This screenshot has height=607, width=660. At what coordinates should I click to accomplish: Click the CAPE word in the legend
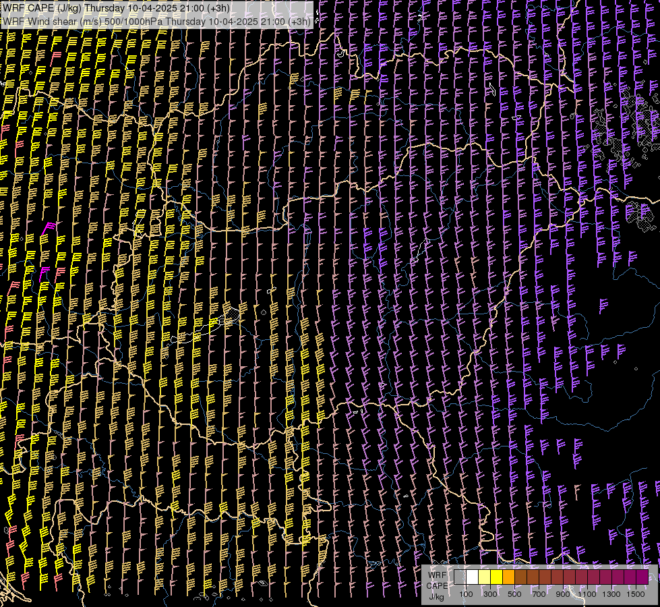pyautogui.click(x=437, y=586)
